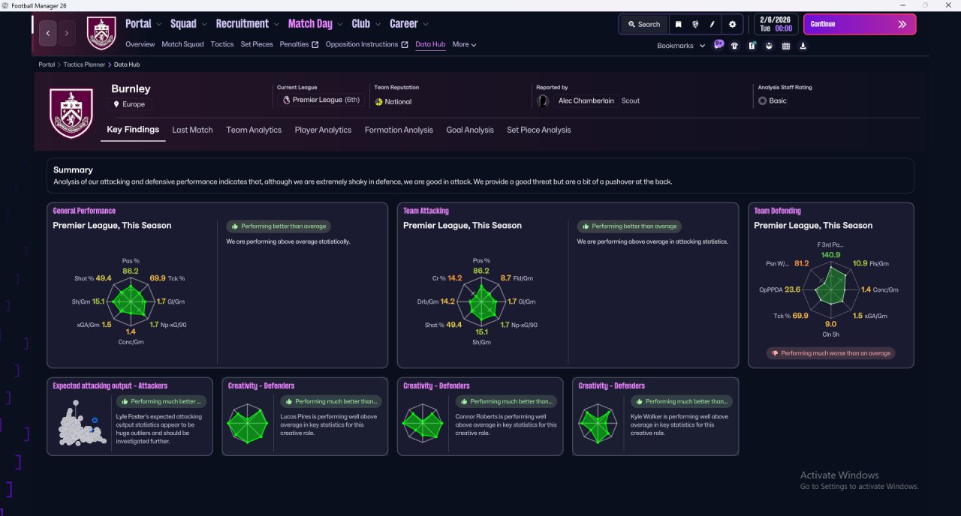Open the calendar grid bookmark icon
Screen dimensions: 961x516
pyautogui.click(x=786, y=46)
